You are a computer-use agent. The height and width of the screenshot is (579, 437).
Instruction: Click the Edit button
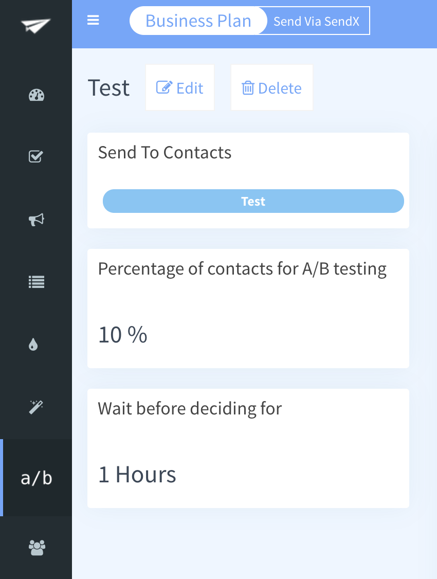click(180, 87)
